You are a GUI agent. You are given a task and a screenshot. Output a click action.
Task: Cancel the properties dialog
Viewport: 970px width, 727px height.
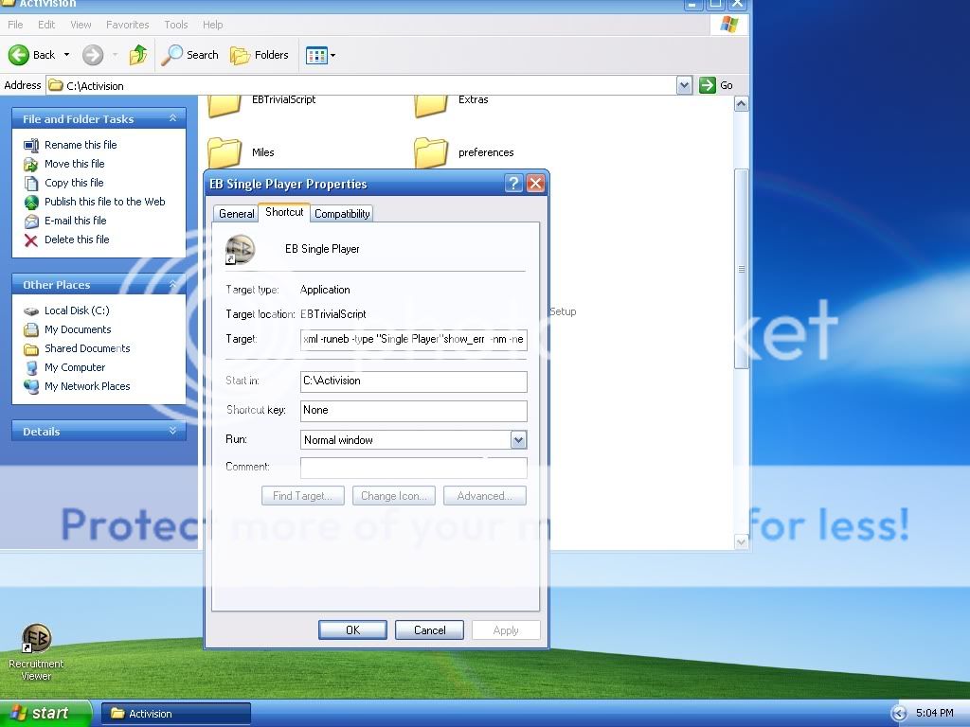429,629
